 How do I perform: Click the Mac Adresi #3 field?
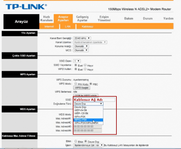pyautogui.click(x=87, y=127)
